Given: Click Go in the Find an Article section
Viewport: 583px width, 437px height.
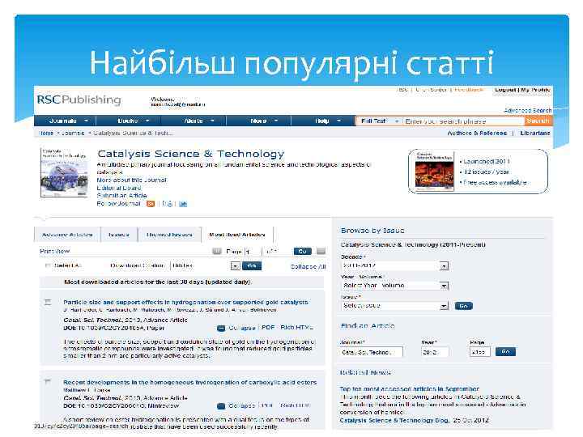Looking at the screenshot, I should click(505, 351).
